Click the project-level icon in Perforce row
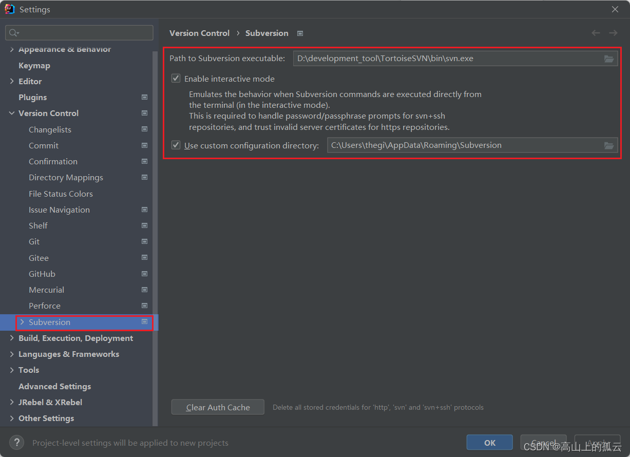This screenshot has width=630, height=457. [x=144, y=306]
